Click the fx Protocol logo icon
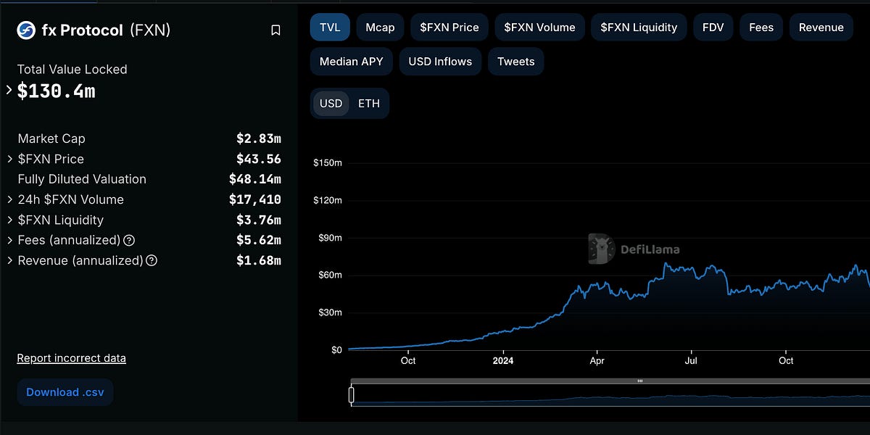Image resolution: width=870 pixels, height=435 pixels. click(26, 30)
